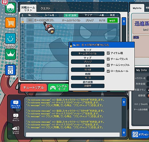Toggle the アイテム戦 checkbox
Viewport: 149px width, 142px height.
(x=108, y=53)
